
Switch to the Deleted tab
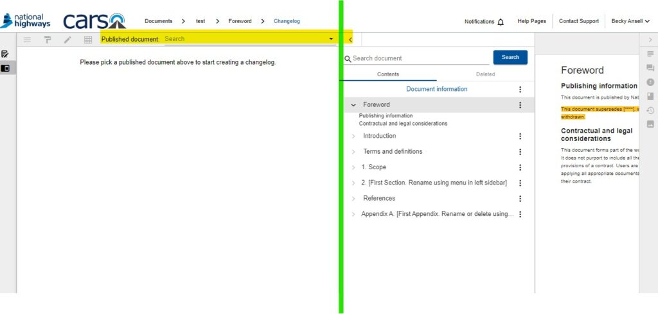pyautogui.click(x=485, y=74)
